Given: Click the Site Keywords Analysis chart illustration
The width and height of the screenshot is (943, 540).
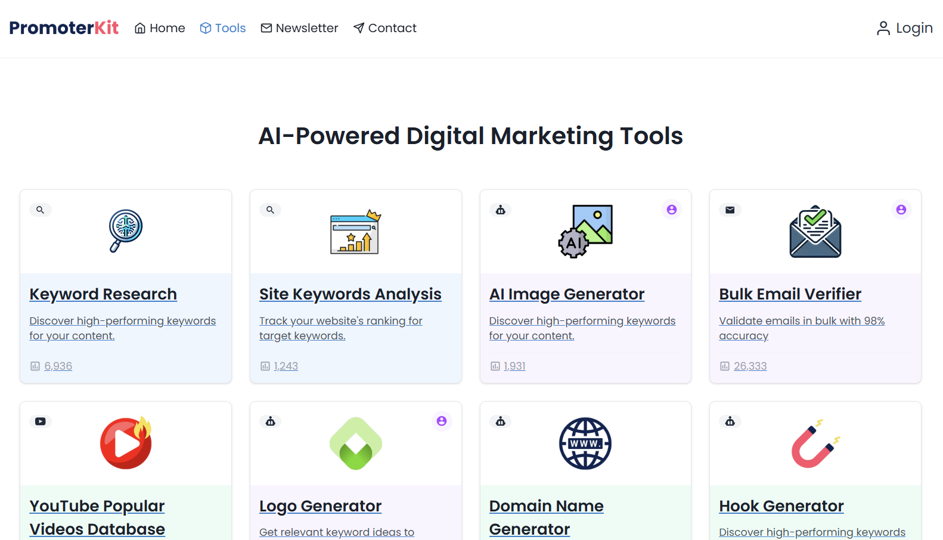Looking at the screenshot, I should click(x=355, y=232).
